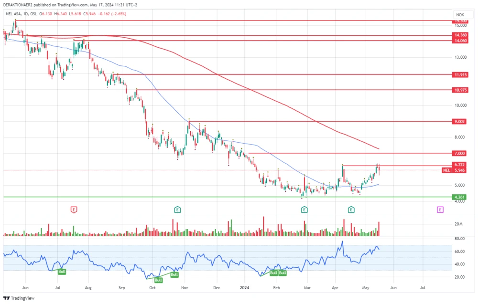Image resolution: width=478 pixels, height=304 pixels.
Task: Select the RSI Bull label near July
Action: point(62,272)
